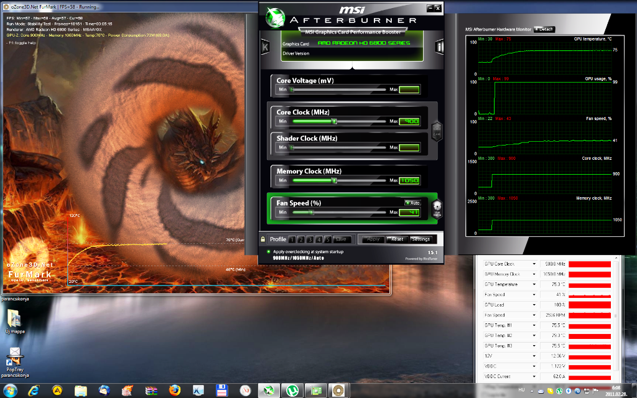637x398 pixels.
Task: Open GPU Load dropdown in GPU-Z
Action: 534,305
